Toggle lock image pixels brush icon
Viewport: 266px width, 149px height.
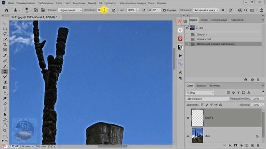click(207, 105)
